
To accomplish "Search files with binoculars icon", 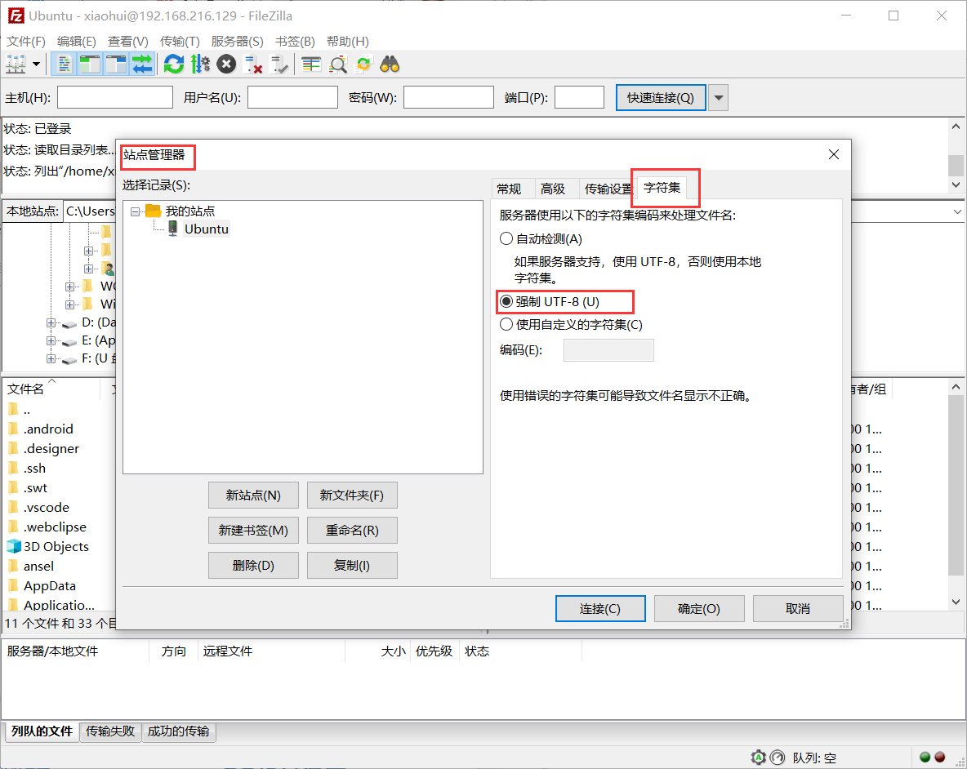I will tap(390, 64).
